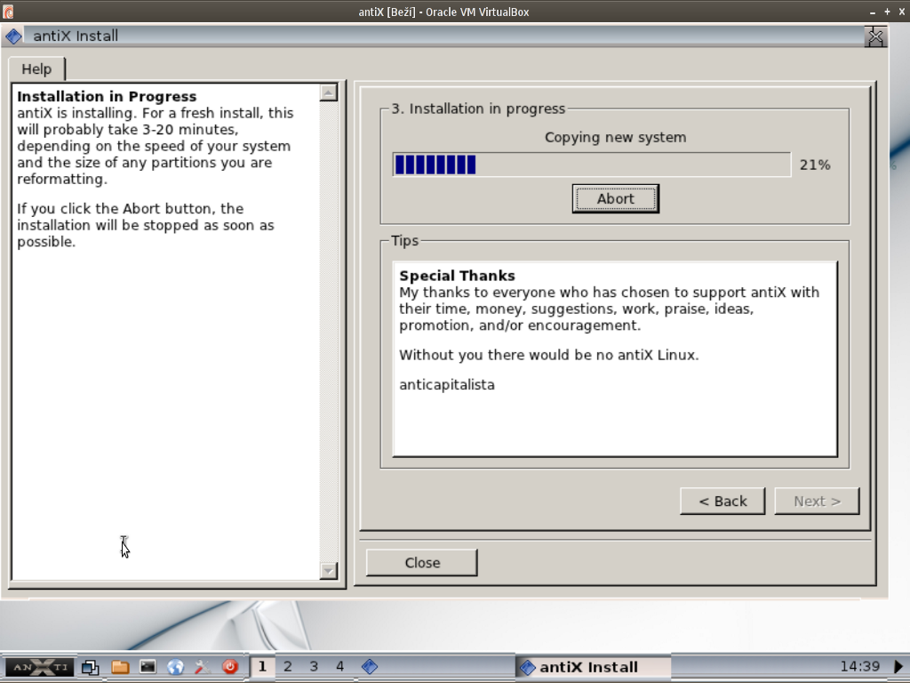
Task: Close the VirtualBox window
Action: (901, 12)
